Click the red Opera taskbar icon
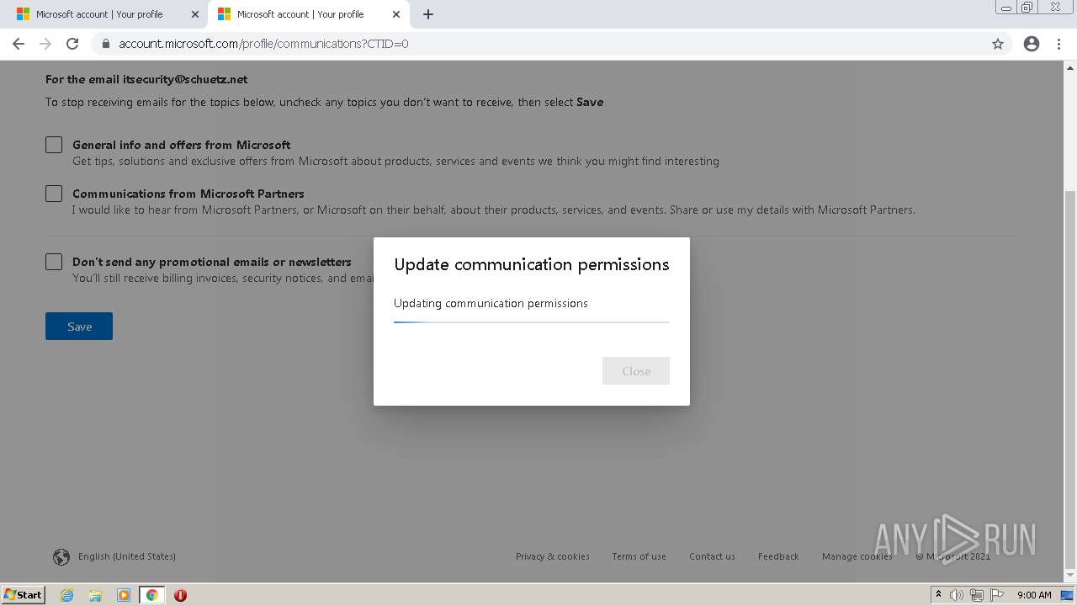 tap(180, 595)
